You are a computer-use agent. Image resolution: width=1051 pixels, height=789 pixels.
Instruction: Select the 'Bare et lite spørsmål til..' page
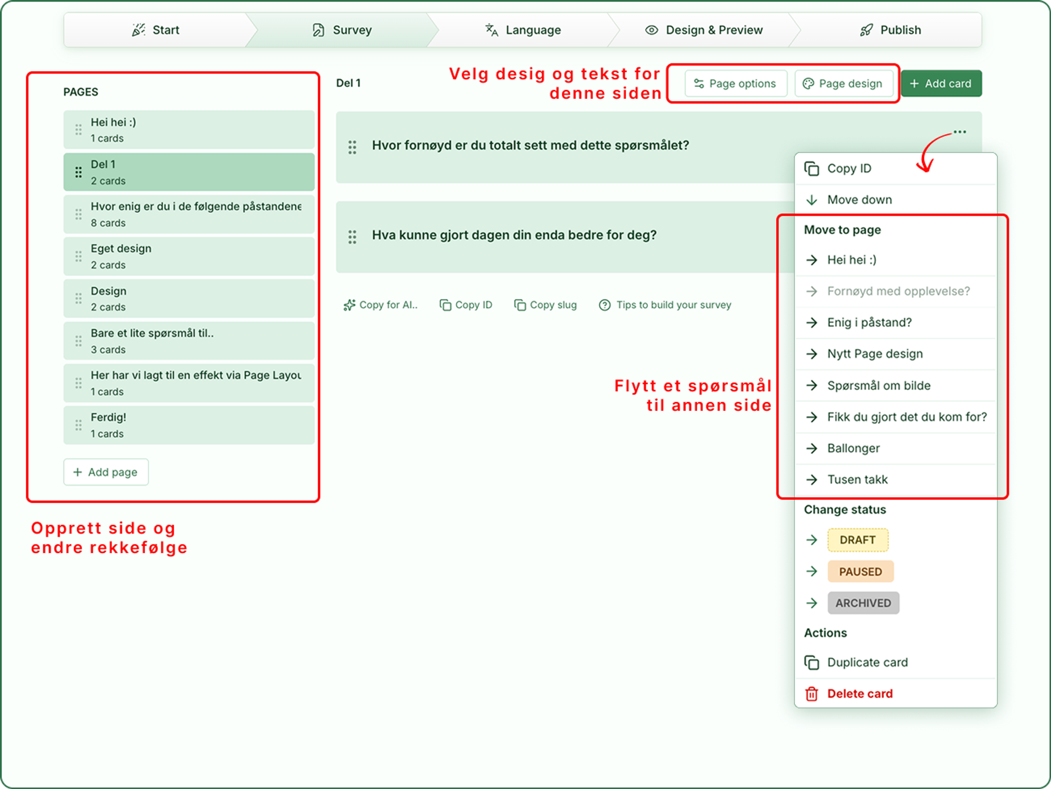coord(189,341)
